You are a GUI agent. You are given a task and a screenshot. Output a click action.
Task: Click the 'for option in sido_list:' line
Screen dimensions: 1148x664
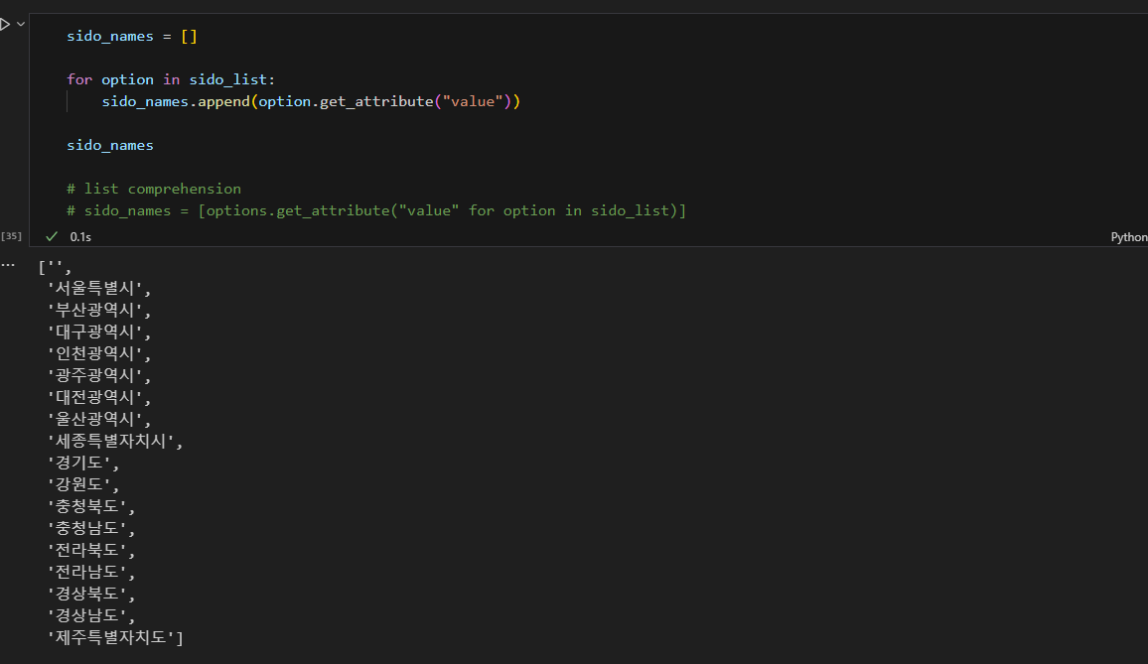click(171, 79)
